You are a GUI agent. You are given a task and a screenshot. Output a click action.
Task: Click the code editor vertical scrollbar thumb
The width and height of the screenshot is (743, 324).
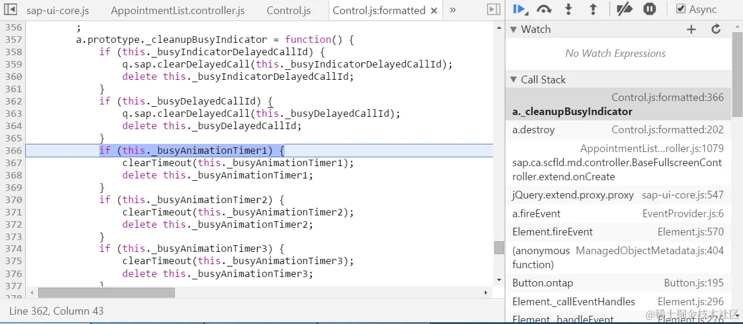coord(499,248)
